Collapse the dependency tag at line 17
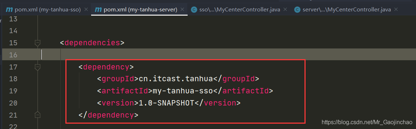Screen dimensions: 416x129 pos(38,67)
